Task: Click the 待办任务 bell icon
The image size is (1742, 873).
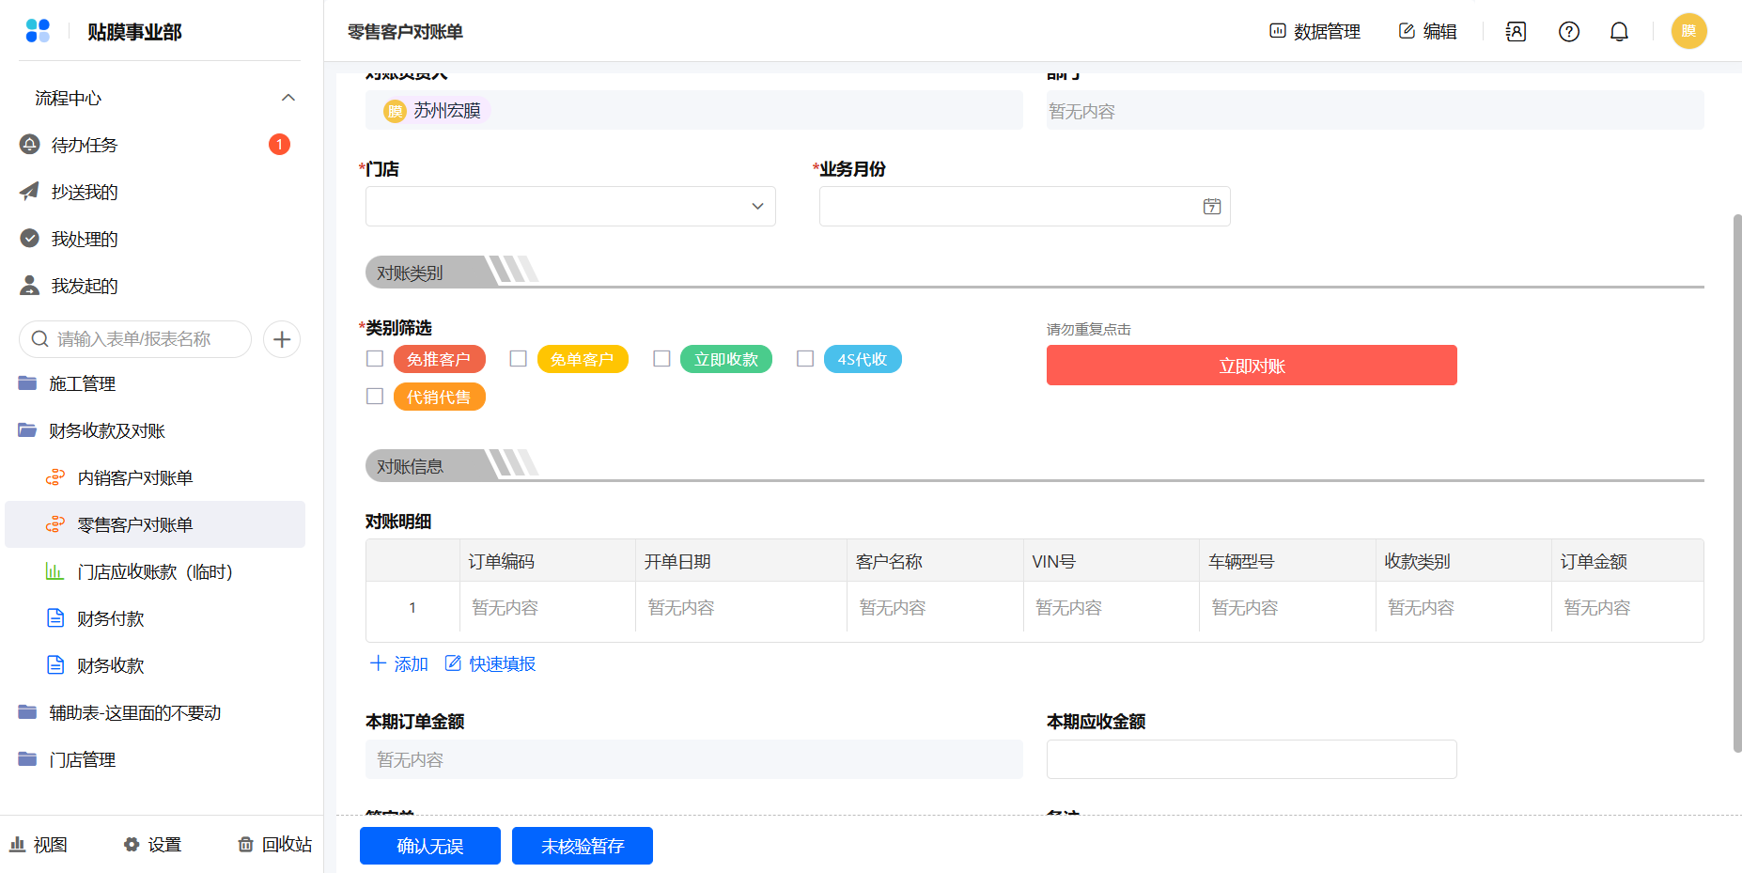Action: 30,144
